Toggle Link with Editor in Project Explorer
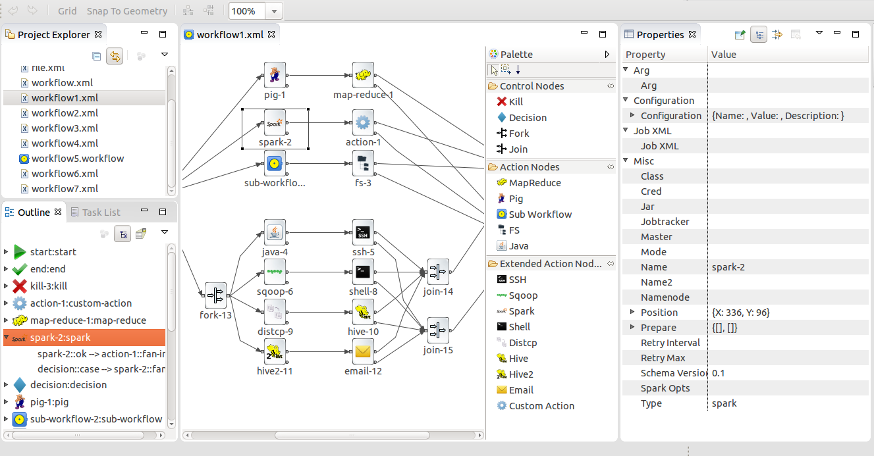874x456 pixels. coord(115,55)
